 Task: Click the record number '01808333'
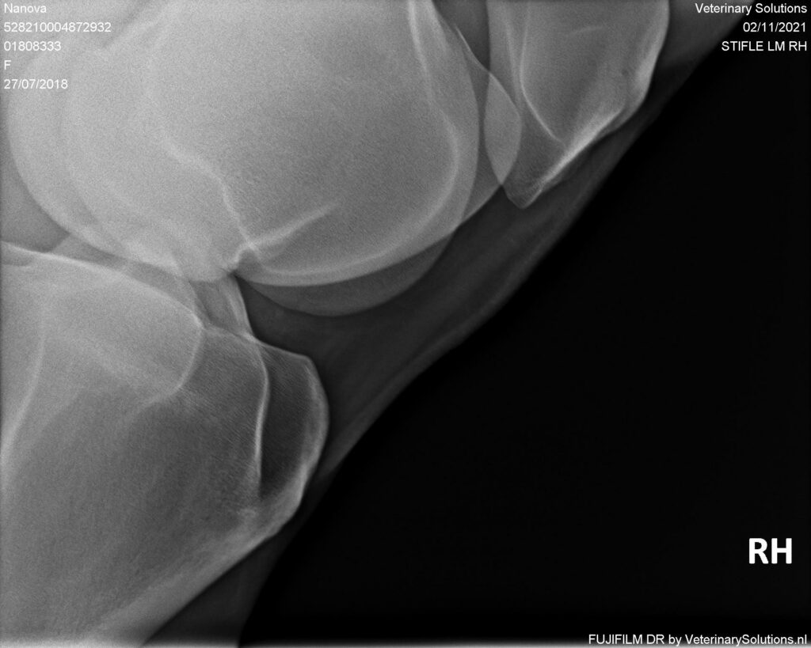point(32,46)
